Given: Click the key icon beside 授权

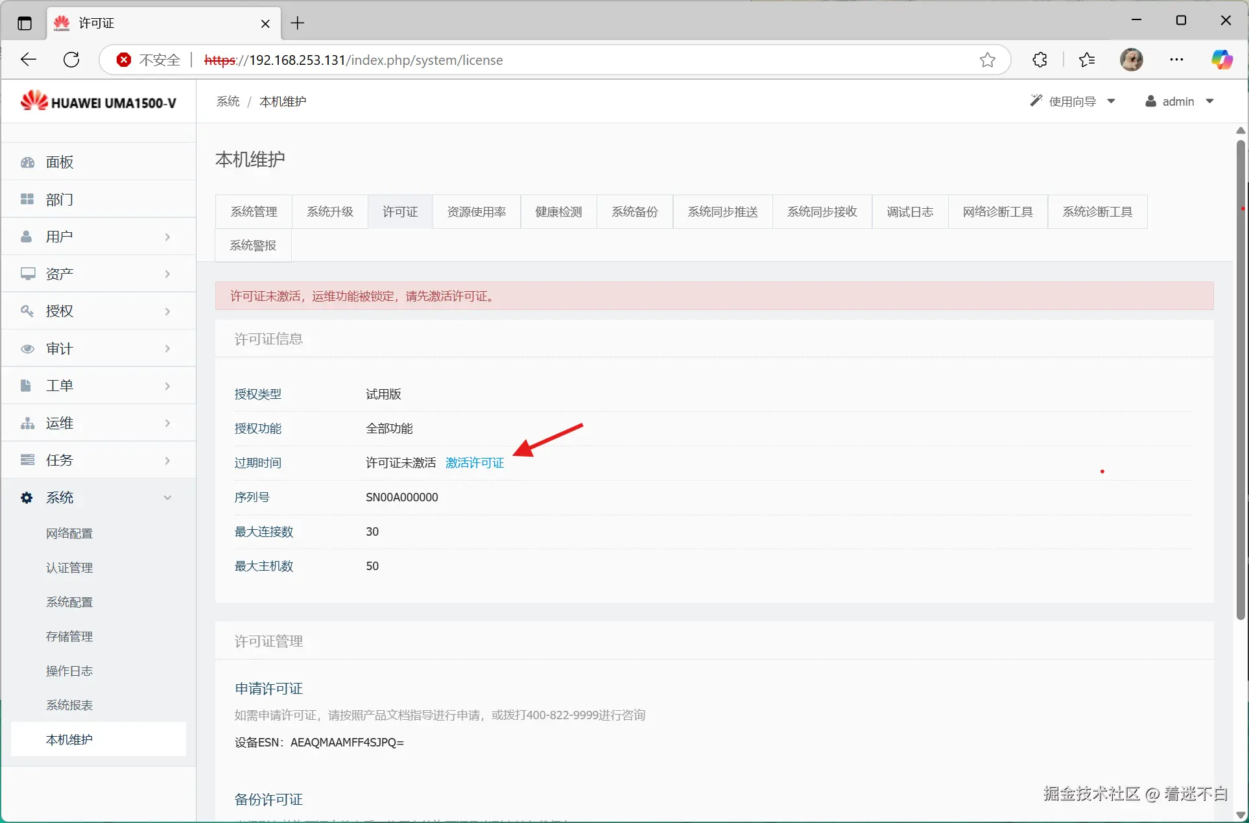Looking at the screenshot, I should 27,311.
